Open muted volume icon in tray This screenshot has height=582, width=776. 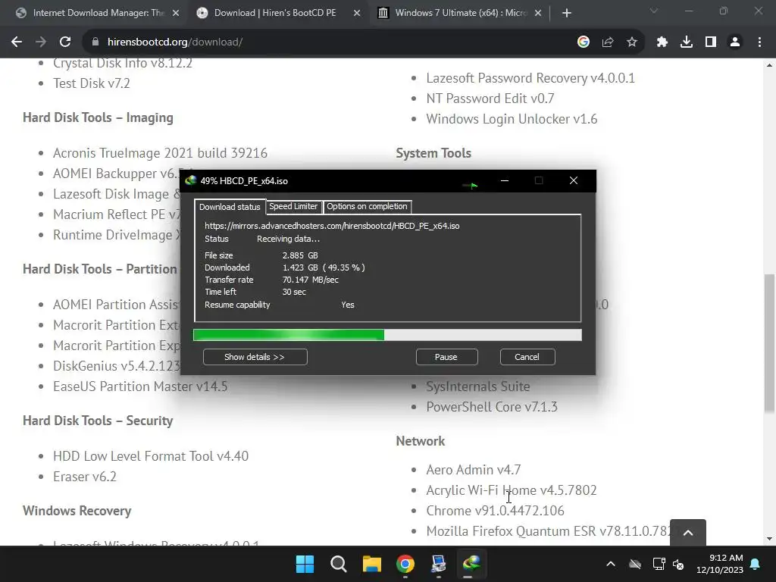[x=678, y=564]
